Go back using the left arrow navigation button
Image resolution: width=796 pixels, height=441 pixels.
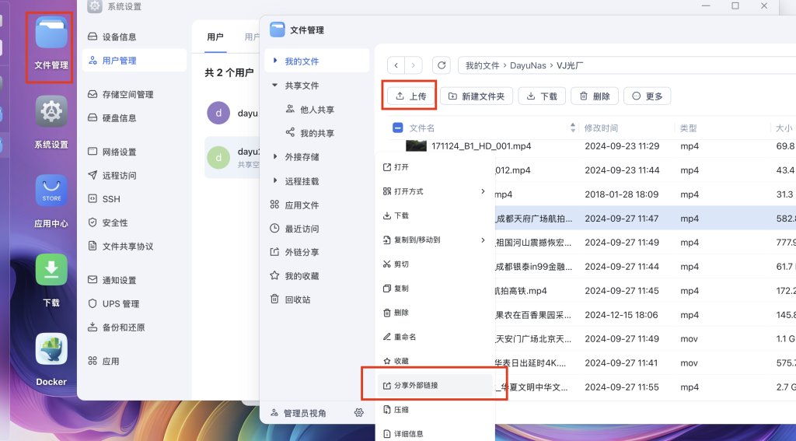coord(396,66)
